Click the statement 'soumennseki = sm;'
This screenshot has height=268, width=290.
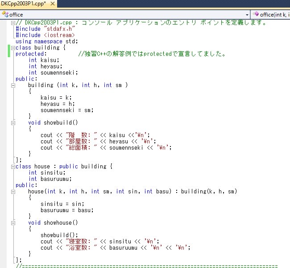click(67, 110)
